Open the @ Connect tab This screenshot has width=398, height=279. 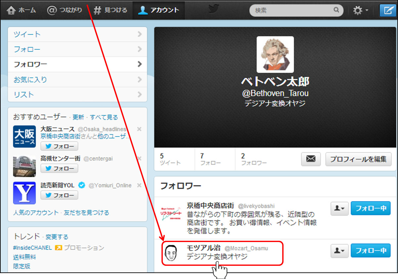point(65,10)
